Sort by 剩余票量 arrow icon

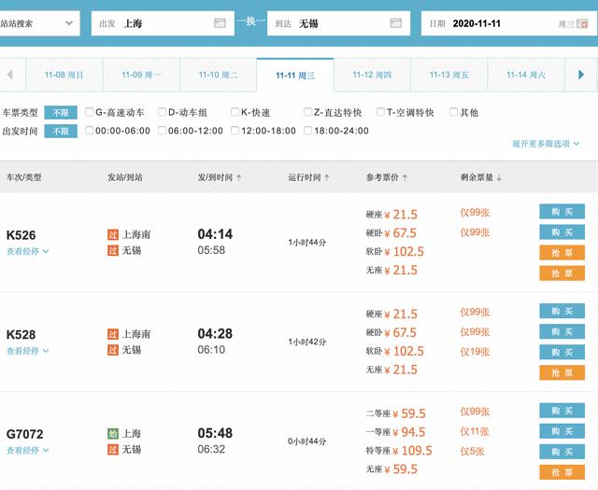pos(499,176)
